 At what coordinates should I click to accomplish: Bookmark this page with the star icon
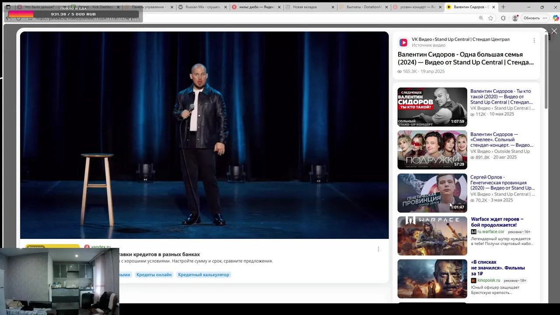[490, 18]
